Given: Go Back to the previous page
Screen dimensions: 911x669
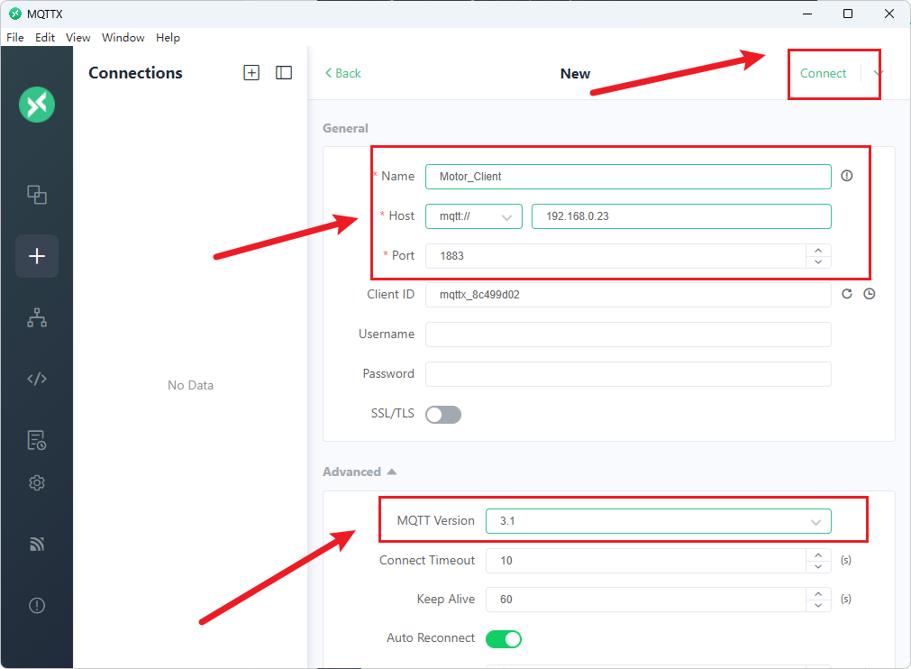Looking at the screenshot, I should point(343,73).
